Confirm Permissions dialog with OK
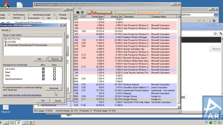223x125 pixels. (x=43, y=101)
